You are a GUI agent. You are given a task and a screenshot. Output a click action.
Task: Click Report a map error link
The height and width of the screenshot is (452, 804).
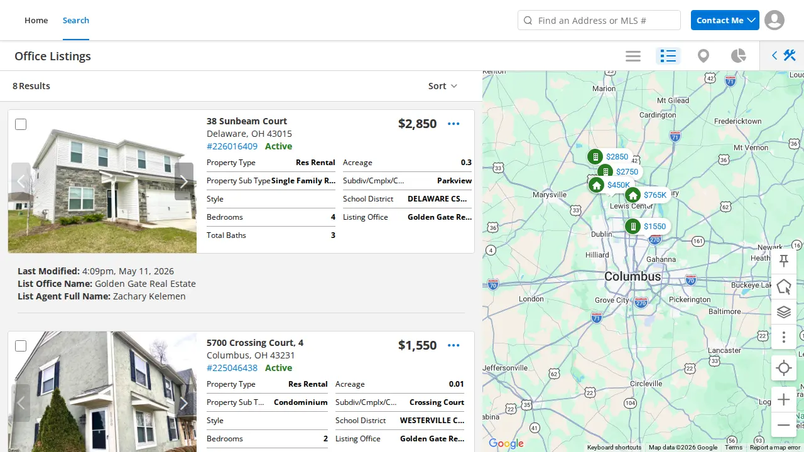pos(776,448)
